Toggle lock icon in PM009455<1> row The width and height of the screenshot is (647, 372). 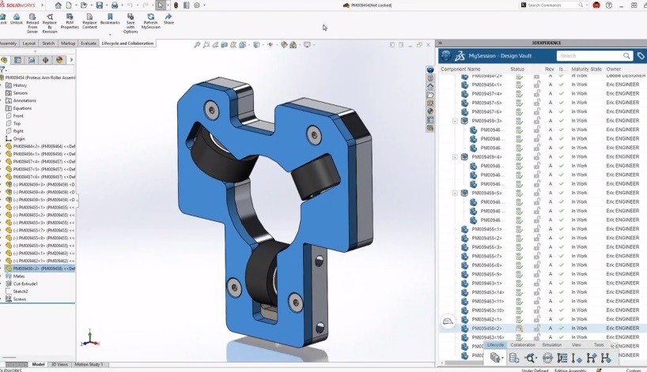click(537, 229)
